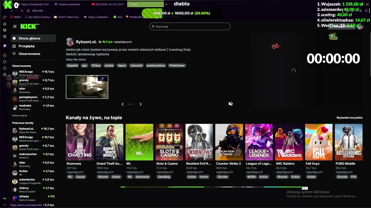Screen dimensions: 371x208
Task: Open Grand Theft Auto V category card
Action: tap(110, 142)
